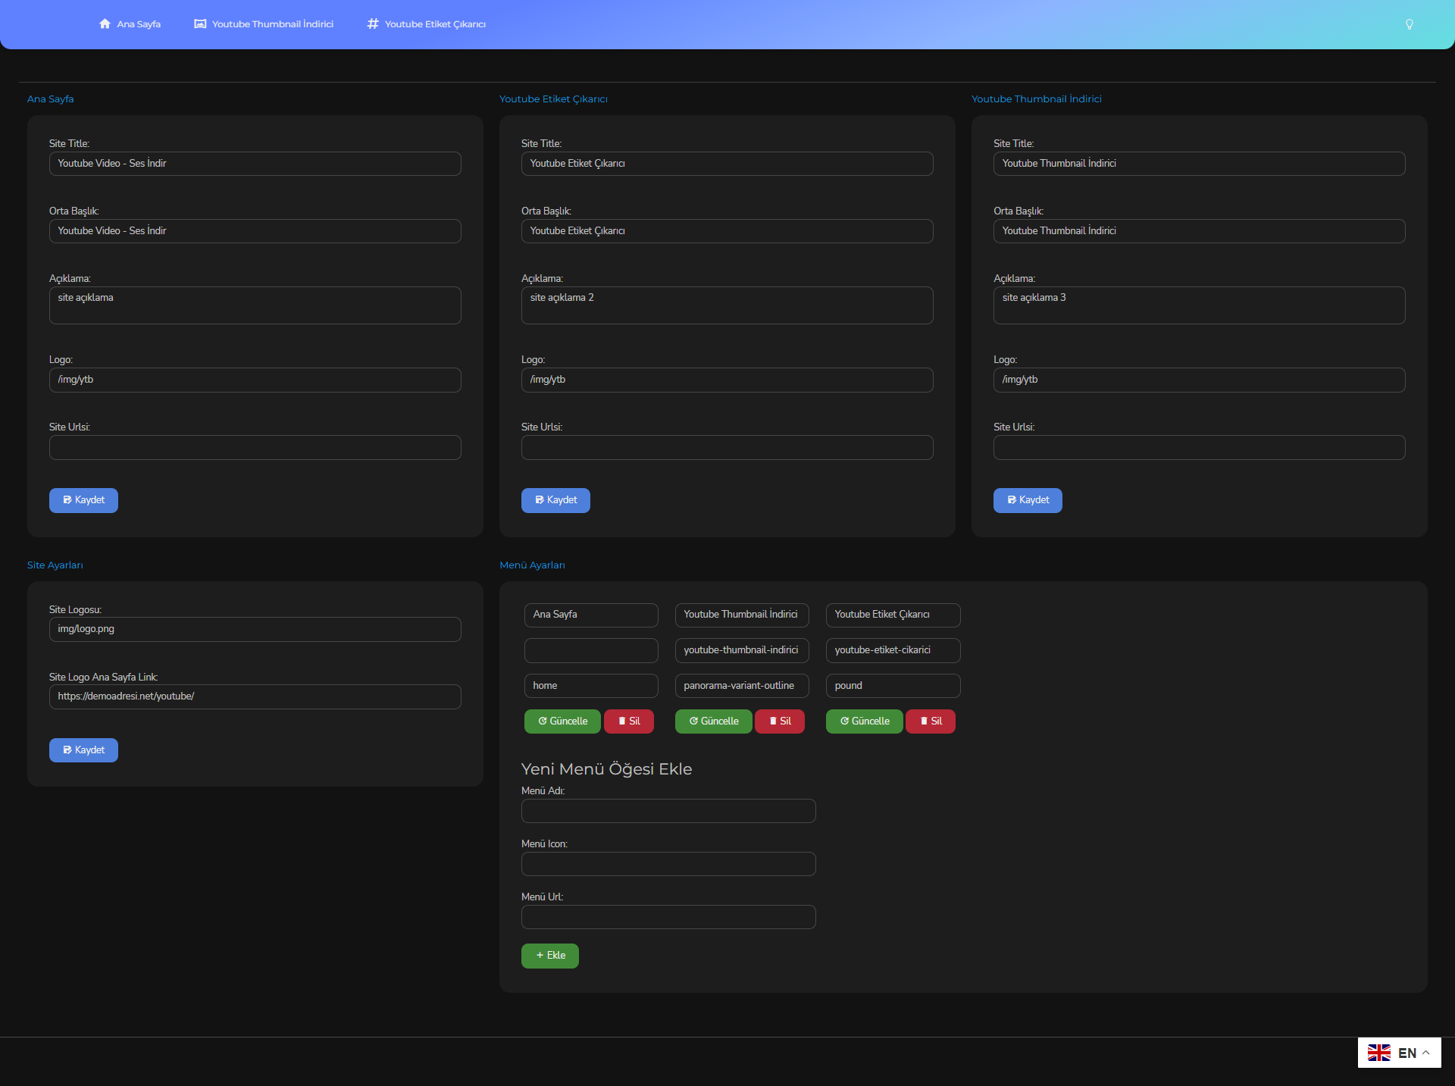Focus Site Urlsi in Youtube Thumbnail İndirici panel
Image resolution: width=1455 pixels, height=1086 pixels.
tap(1200, 447)
